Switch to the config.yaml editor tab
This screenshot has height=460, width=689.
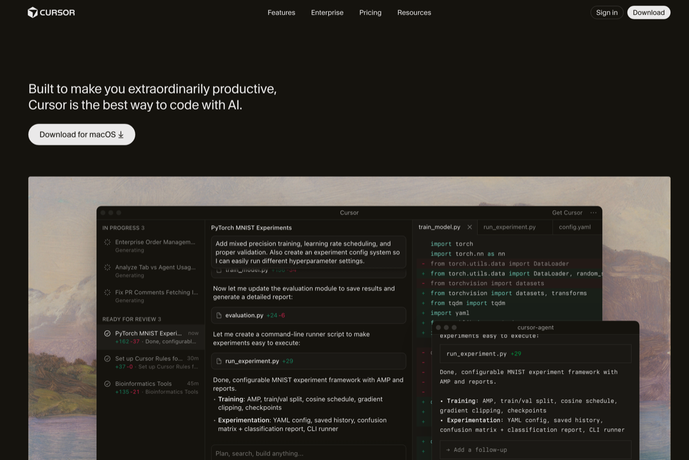point(575,227)
